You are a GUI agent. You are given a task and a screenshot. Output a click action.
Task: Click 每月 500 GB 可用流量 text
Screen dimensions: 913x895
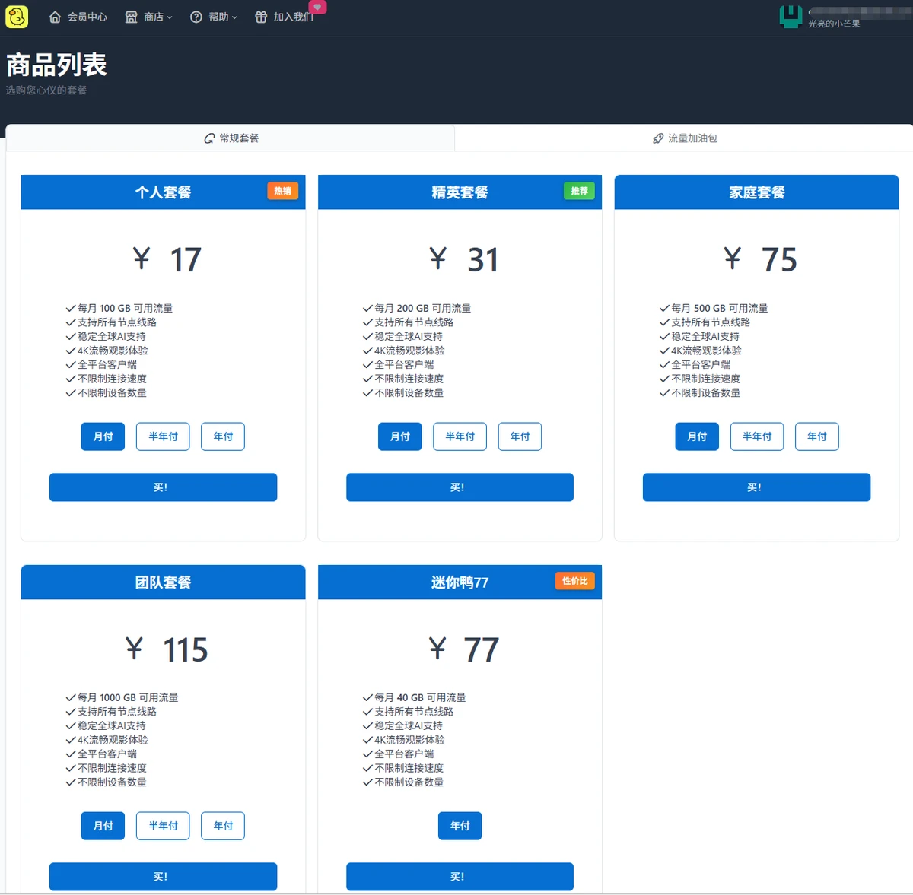click(x=719, y=308)
